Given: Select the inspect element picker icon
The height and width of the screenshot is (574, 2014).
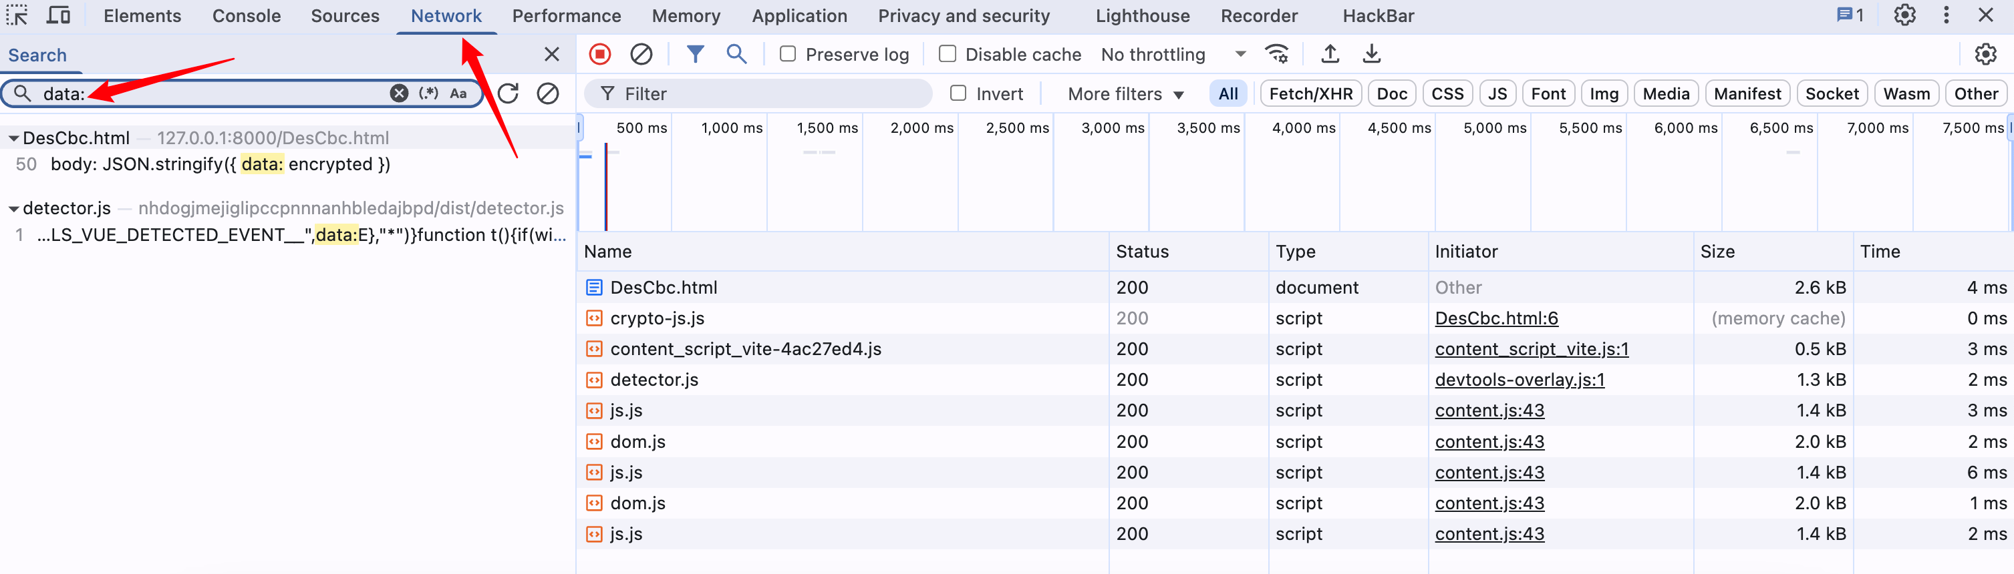Looking at the screenshot, I should coord(17,15).
